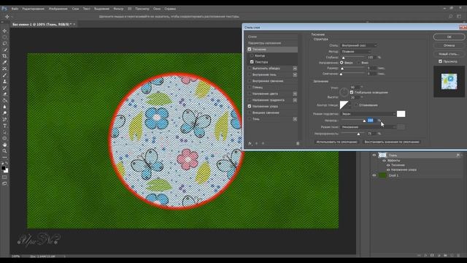The width and height of the screenshot is (467, 263).
Task: Enable the Внутренняя тень effect
Action: [250, 75]
